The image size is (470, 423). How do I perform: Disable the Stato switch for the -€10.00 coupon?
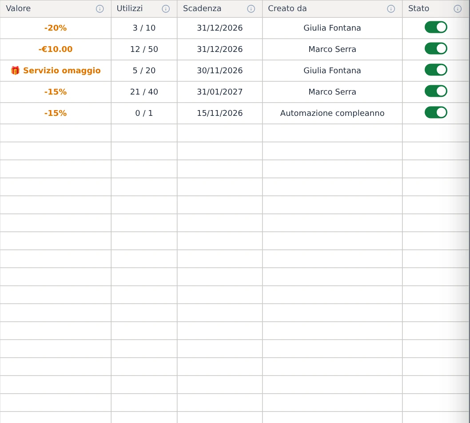436,48
